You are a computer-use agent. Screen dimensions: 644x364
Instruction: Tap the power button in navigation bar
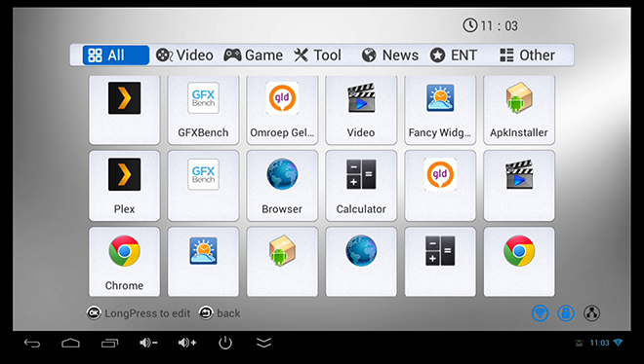point(225,343)
